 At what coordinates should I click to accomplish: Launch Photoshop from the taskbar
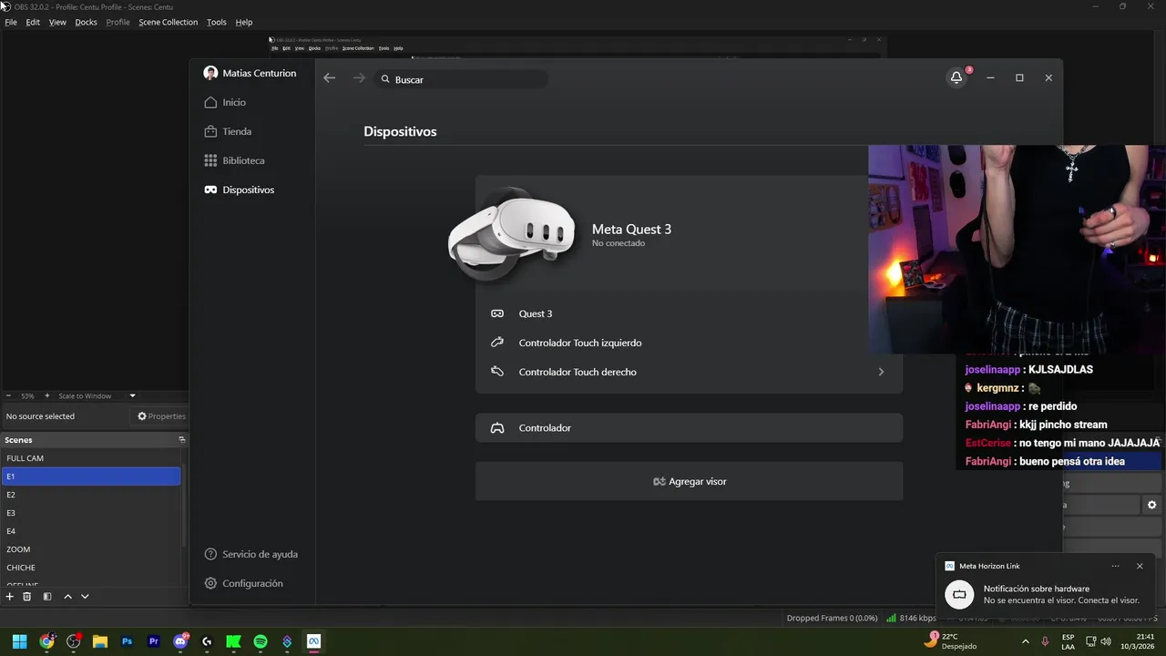pyautogui.click(x=127, y=641)
